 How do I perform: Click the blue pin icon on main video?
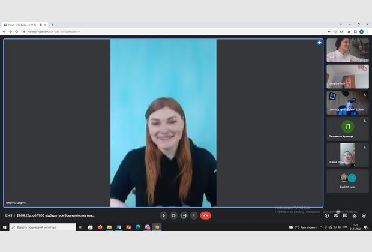pos(319,43)
